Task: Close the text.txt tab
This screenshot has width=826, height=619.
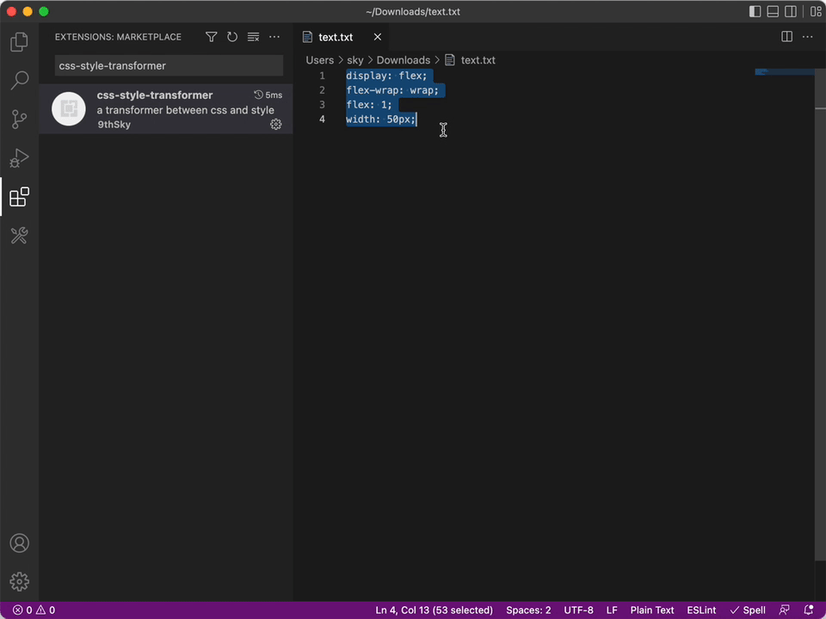Action: tap(377, 37)
